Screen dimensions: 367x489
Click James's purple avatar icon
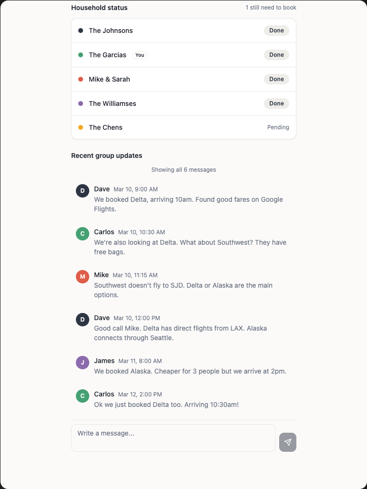[83, 363]
